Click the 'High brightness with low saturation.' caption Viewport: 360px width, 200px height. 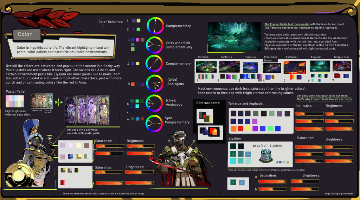(18, 113)
